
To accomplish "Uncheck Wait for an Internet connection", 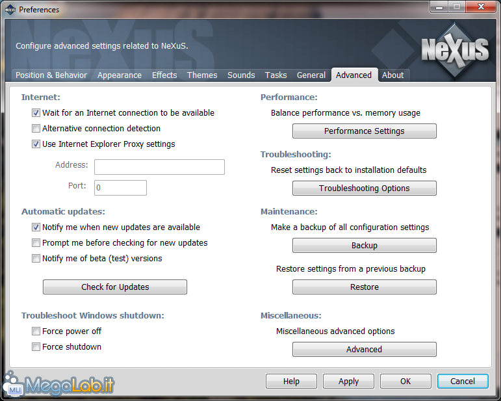I will coord(36,113).
